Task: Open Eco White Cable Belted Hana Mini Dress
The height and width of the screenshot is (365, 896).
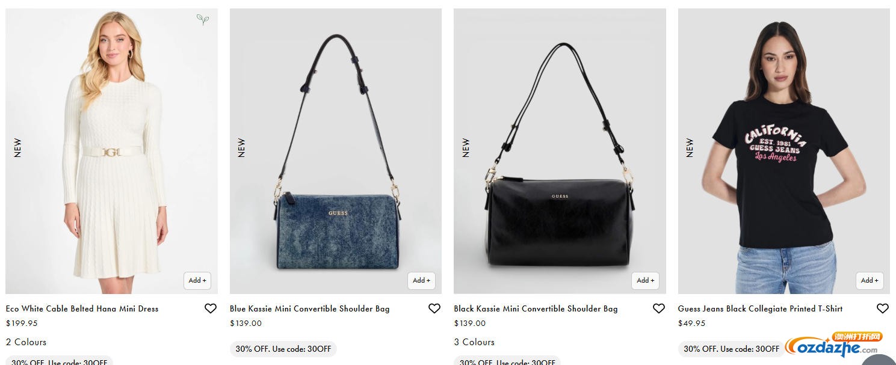Action: [82, 308]
